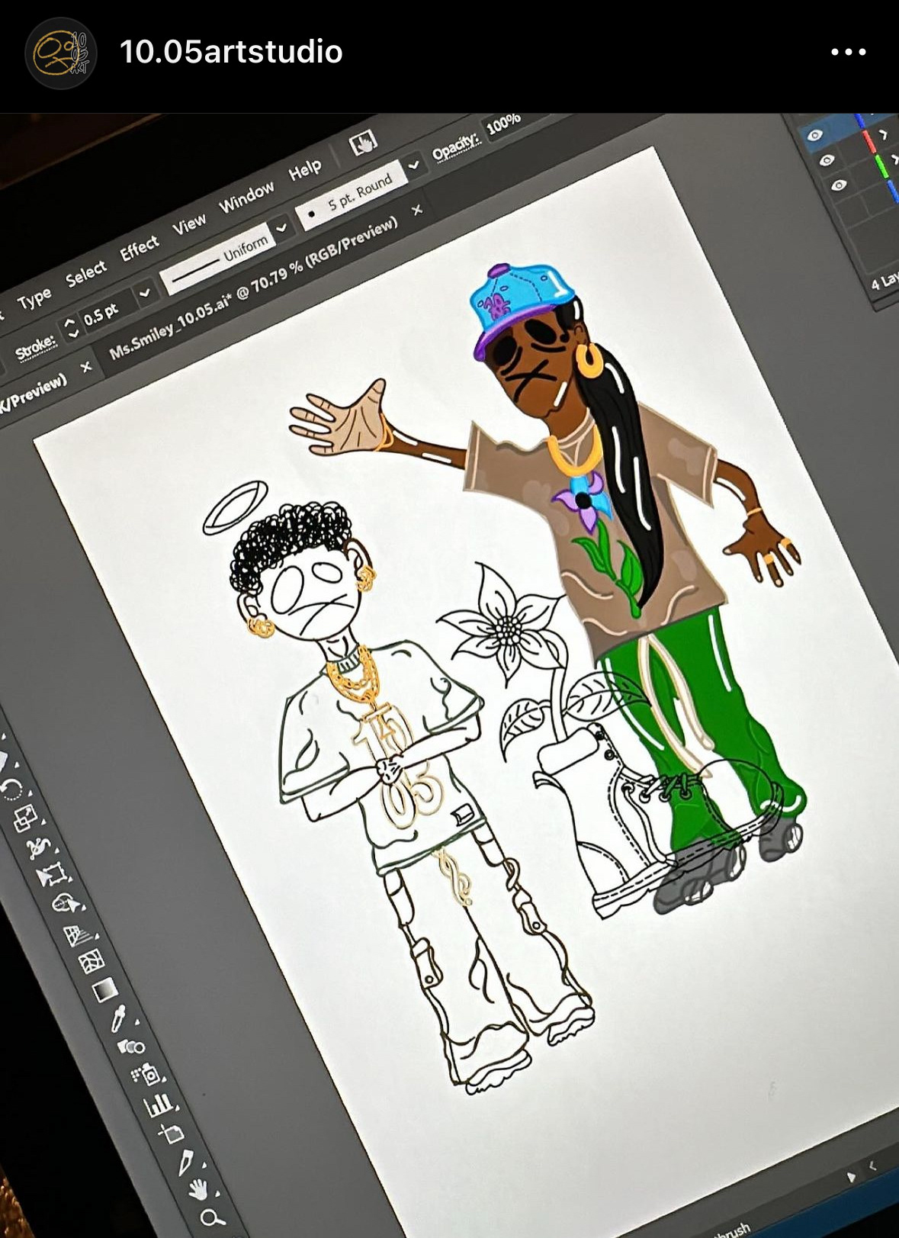Select the Hand tool
The width and height of the screenshot is (899, 1238).
[199, 1188]
